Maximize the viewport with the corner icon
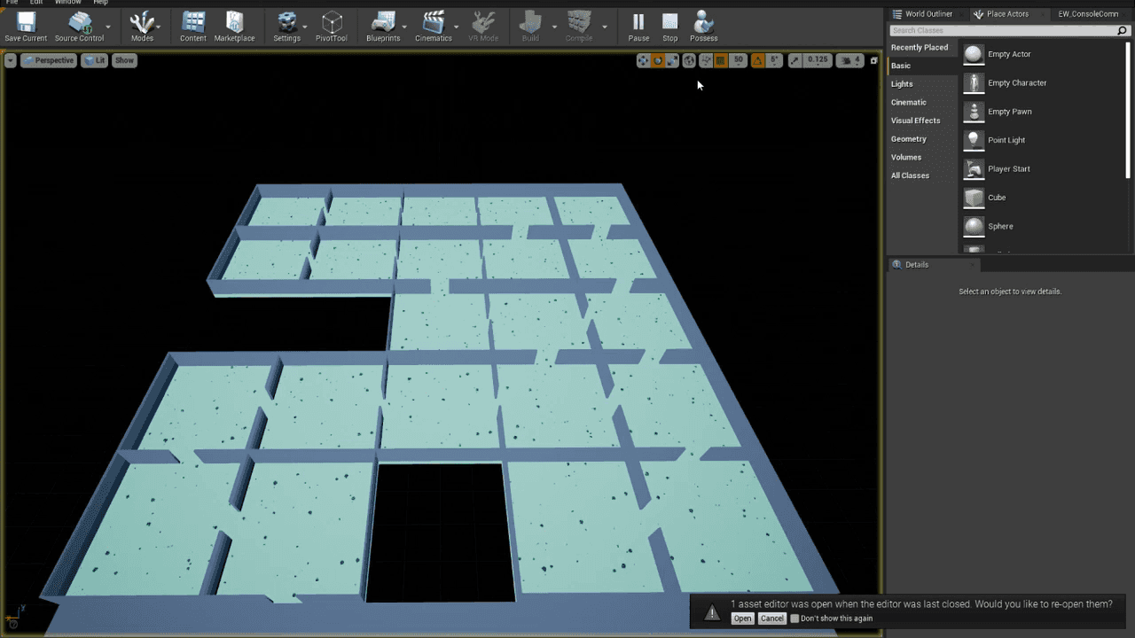Screen dimensions: 1135x638 click(873, 60)
